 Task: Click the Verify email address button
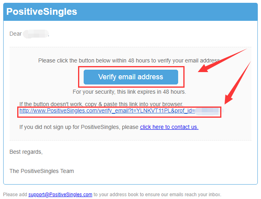pos(130,77)
